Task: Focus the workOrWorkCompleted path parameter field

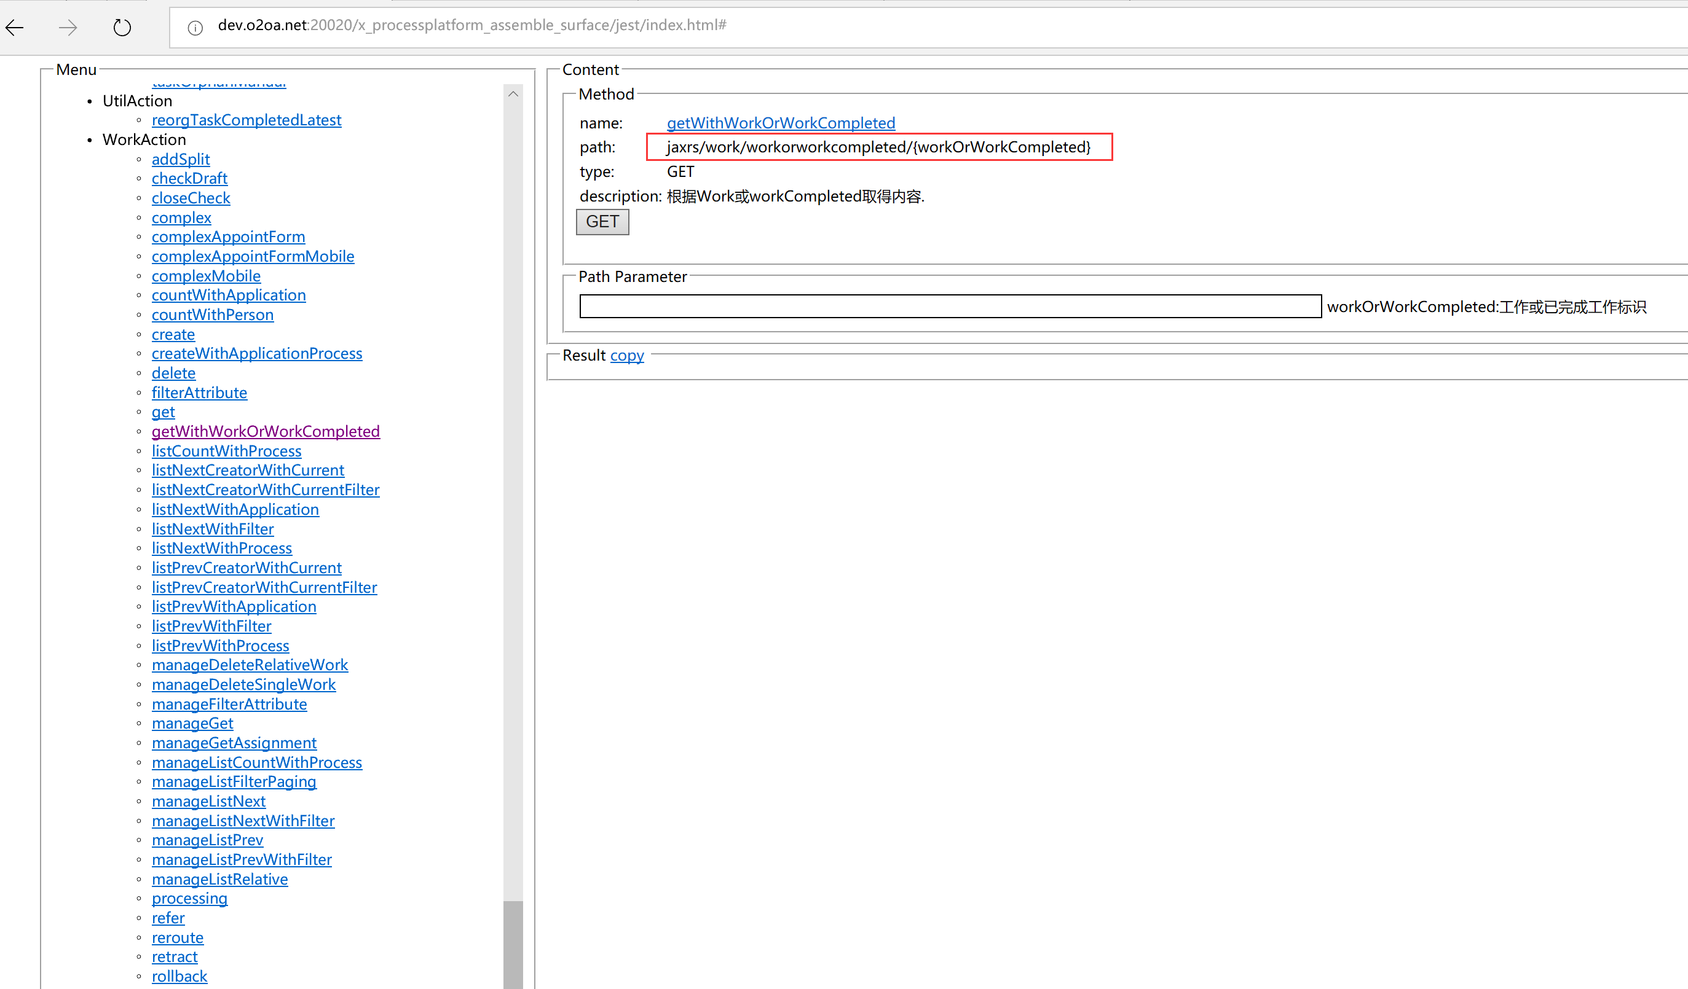Action: [x=950, y=306]
